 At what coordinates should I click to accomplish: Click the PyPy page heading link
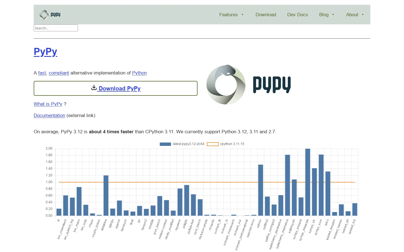(45, 52)
